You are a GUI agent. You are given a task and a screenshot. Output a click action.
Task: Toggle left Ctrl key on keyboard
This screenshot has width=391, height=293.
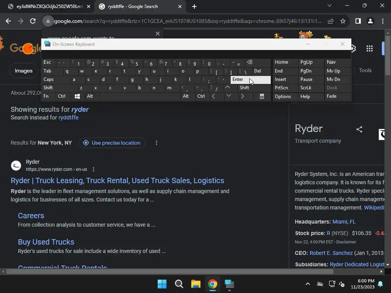click(63, 97)
